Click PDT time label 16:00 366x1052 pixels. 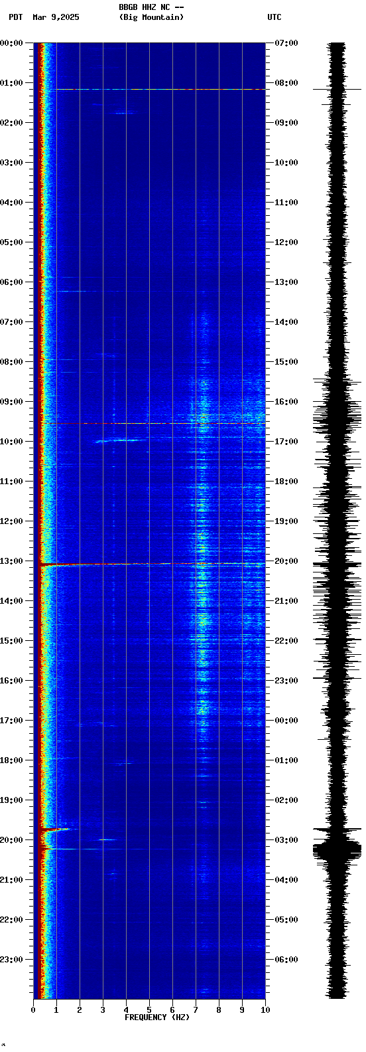(x=12, y=681)
